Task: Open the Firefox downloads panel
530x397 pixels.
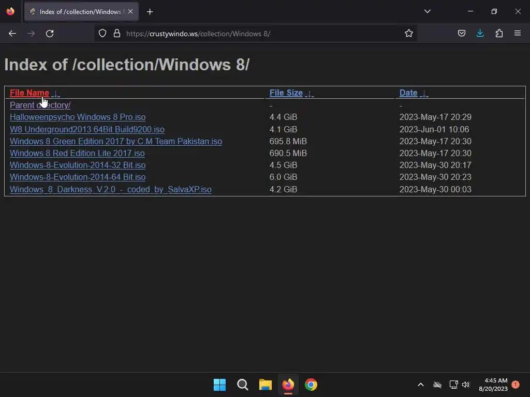Action: click(480, 34)
